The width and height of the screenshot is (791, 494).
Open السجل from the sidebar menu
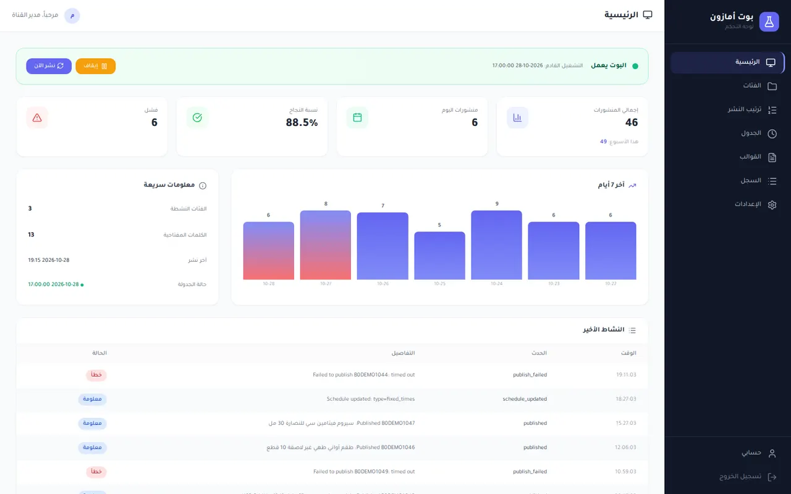coord(727,181)
